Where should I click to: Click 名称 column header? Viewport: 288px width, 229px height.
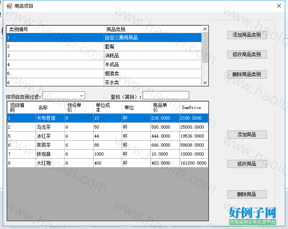point(50,107)
